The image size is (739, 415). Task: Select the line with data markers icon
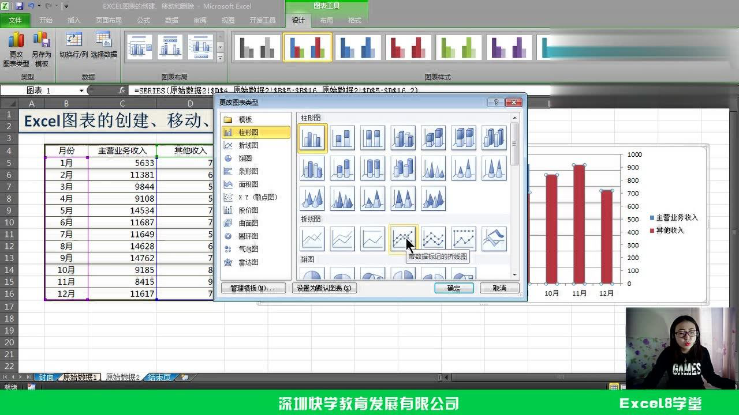point(403,239)
